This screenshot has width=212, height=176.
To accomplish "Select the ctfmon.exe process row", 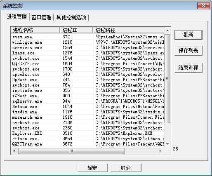I will [x=87, y=138].
